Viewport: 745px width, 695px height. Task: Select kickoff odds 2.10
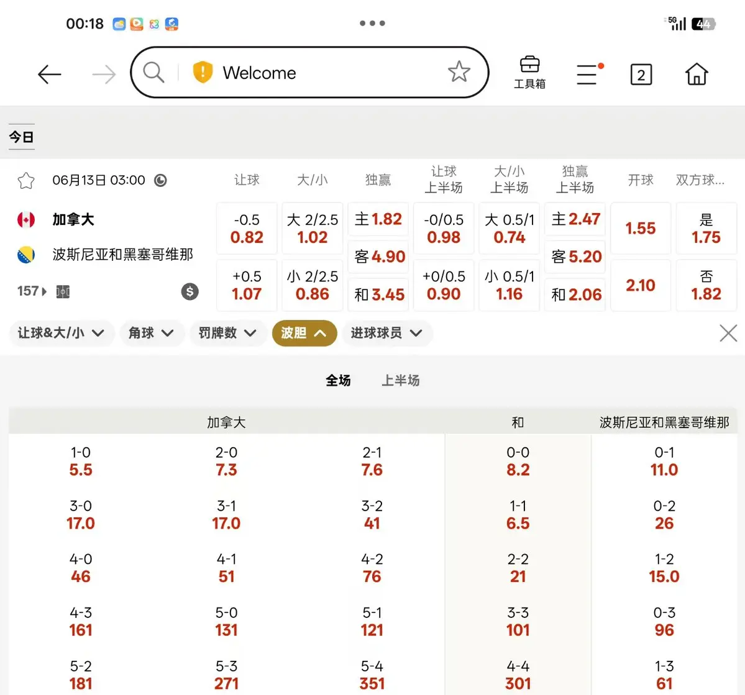(641, 285)
